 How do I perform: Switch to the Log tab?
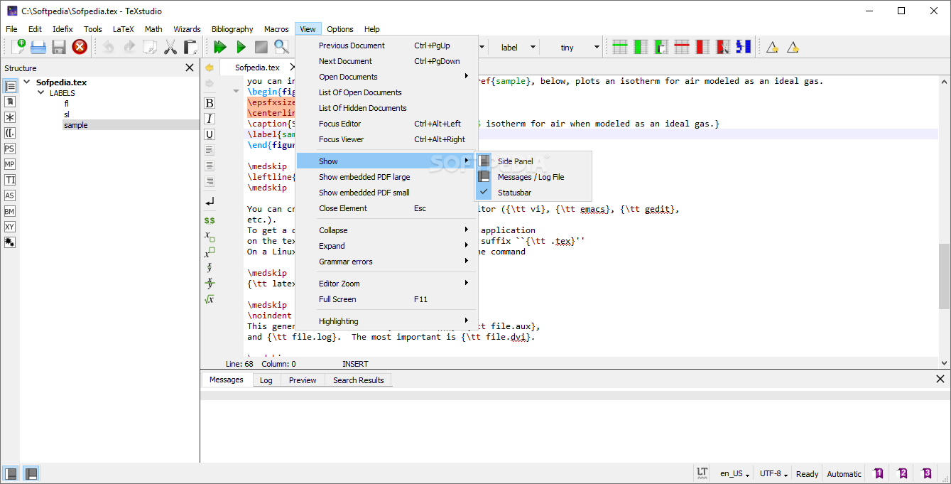click(x=266, y=380)
